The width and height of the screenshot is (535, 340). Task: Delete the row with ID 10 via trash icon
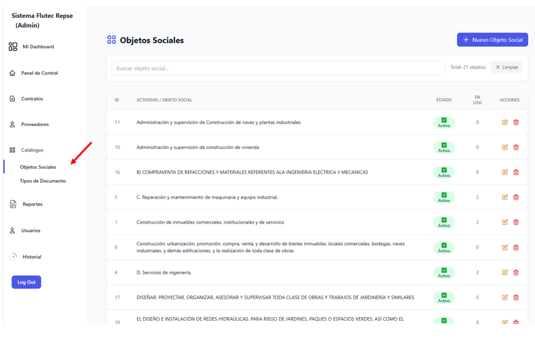(516, 147)
